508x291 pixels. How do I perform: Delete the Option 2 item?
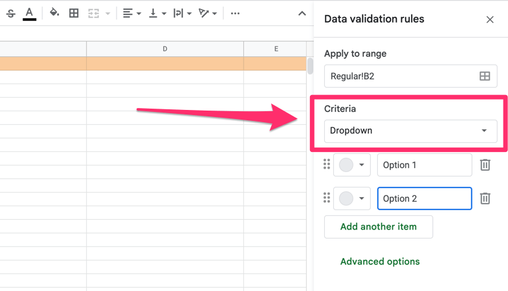[x=485, y=198]
